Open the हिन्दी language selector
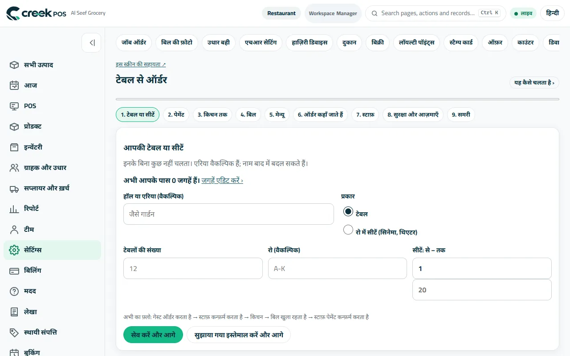Screen dimensions: 570x356 click(x=552, y=13)
